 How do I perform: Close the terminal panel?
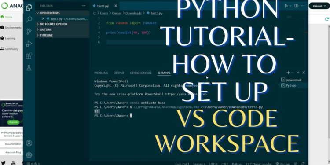click(x=304, y=73)
